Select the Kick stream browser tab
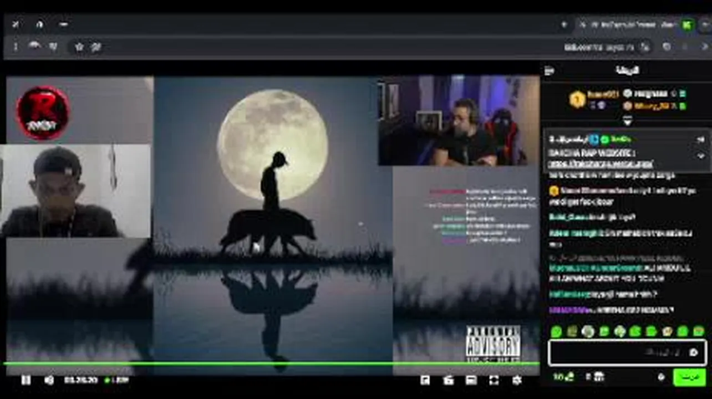Screen dimensions: 712x399 click(x=635, y=24)
